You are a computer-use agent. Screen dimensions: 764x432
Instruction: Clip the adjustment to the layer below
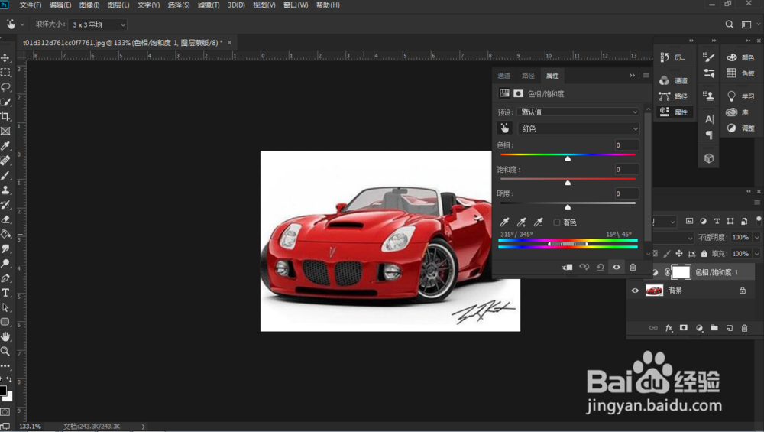coord(567,267)
